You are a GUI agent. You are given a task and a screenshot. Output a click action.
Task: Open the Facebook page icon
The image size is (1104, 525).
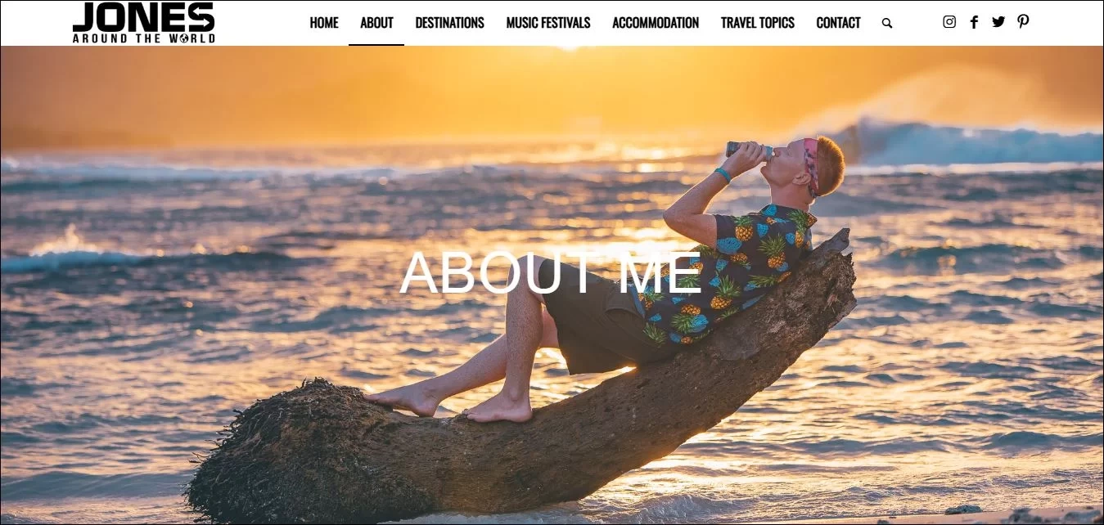pyautogui.click(x=974, y=22)
